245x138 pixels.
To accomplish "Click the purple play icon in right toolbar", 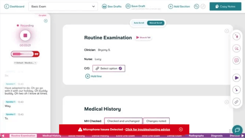I will (236, 78).
